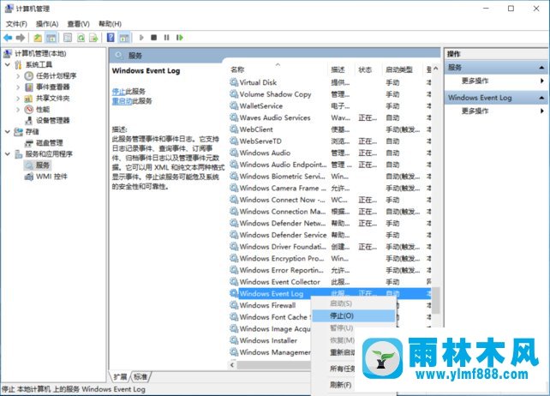Image resolution: width=550 pixels, height=396 pixels.
Task: Click the 性能 monitor icon in tree
Action: (x=29, y=110)
